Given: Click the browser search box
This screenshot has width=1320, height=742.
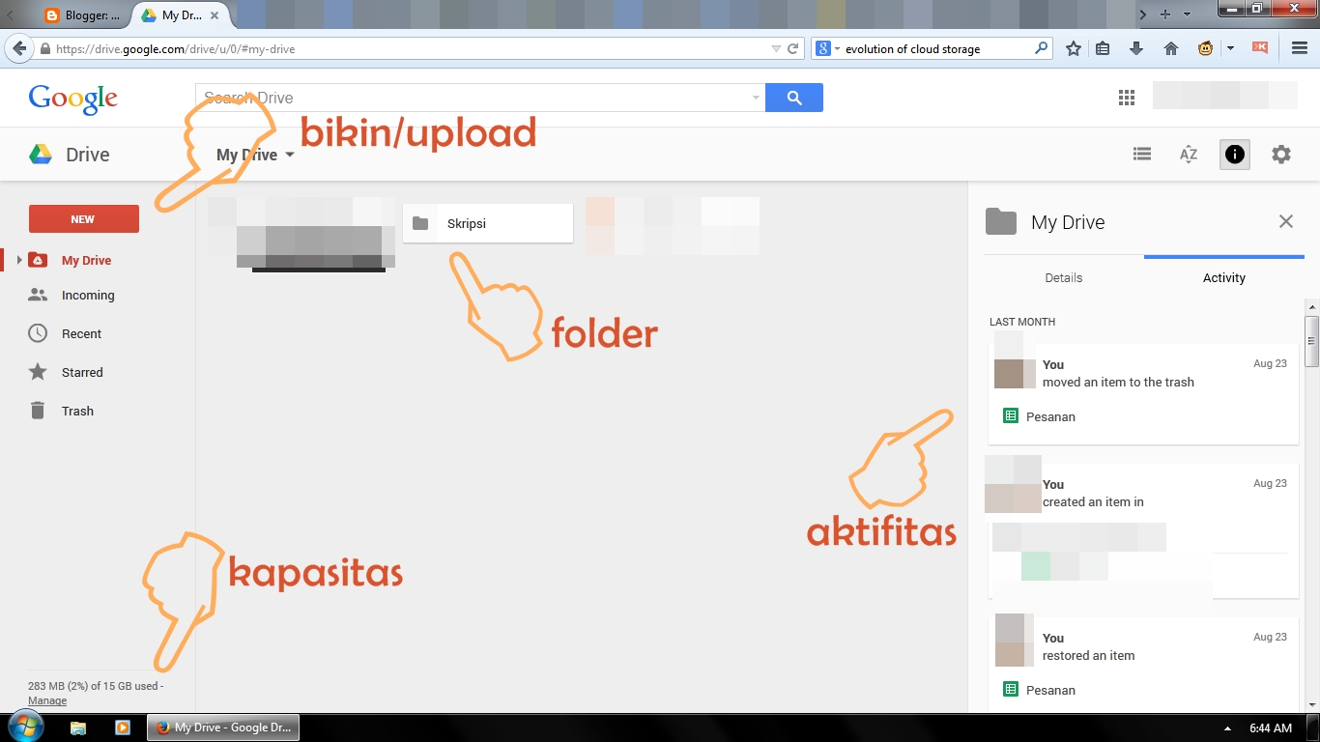Looking at the screenshot, I should click(x=933, y=48).
